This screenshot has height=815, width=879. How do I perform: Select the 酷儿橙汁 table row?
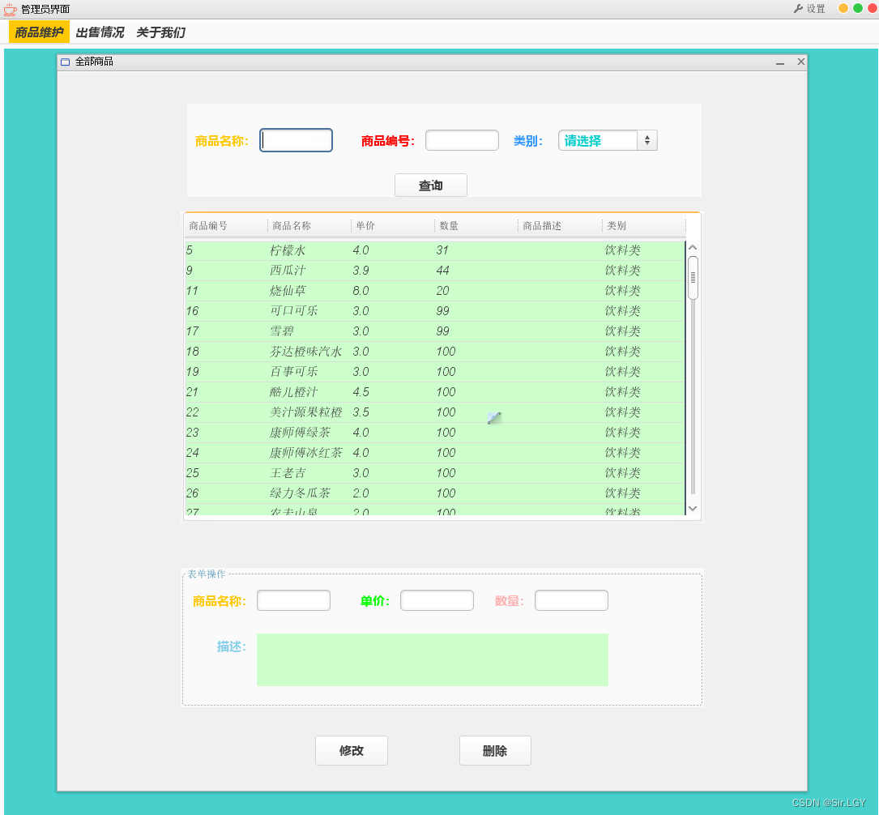pos(435,392)
